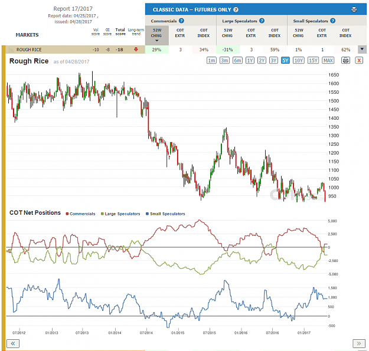
Task: Go to next market with double right chevron
Action: [x=358, y=343]
